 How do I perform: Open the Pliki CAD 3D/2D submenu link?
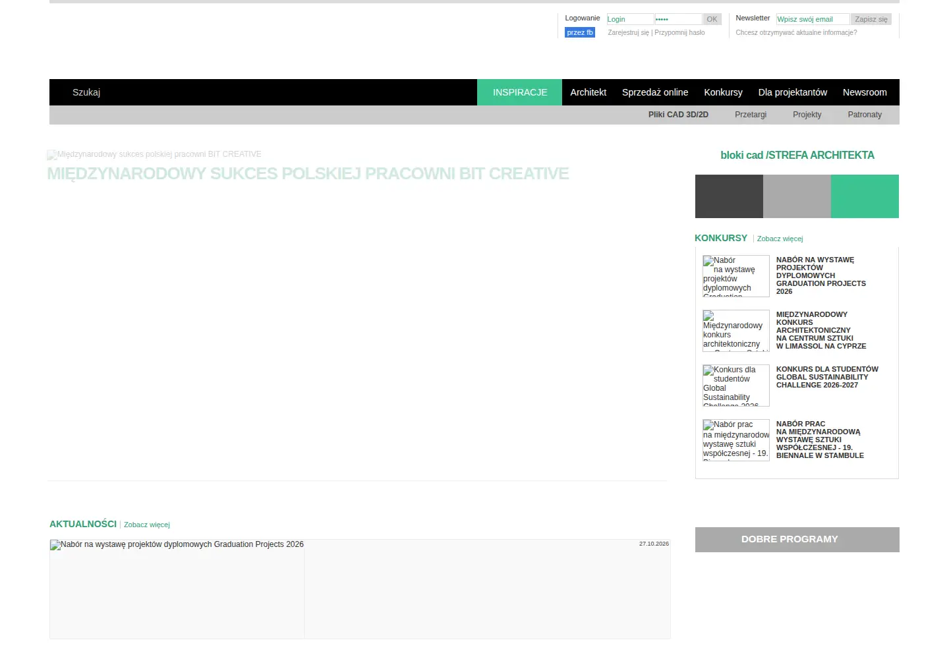coord(678,115)
